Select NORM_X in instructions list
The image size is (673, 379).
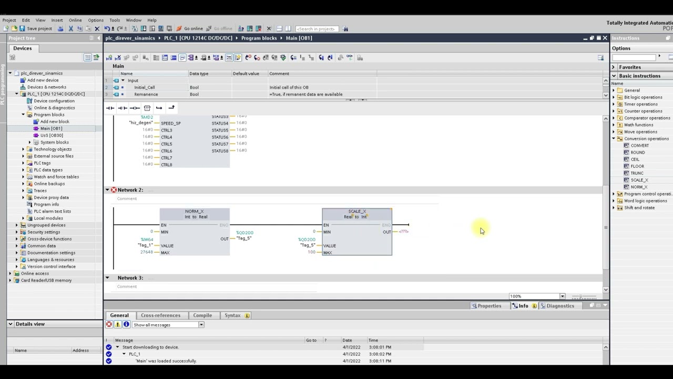point(638,187)
